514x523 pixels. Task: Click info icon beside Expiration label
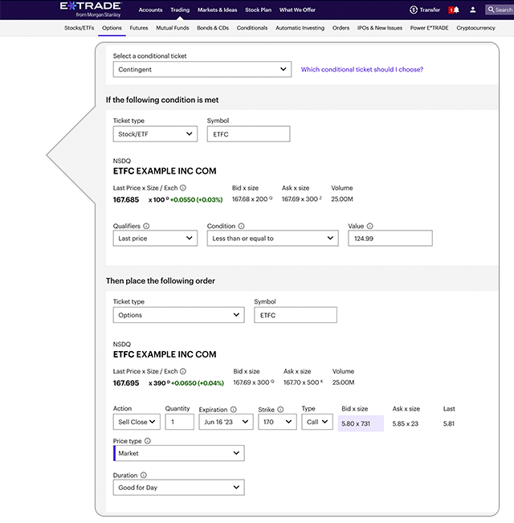(x=234, y=409)
